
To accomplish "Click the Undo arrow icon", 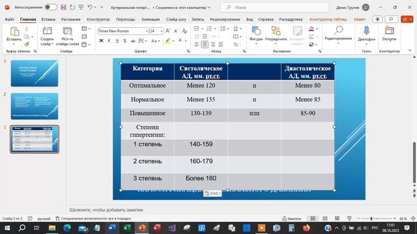I will tap(90, 7).
